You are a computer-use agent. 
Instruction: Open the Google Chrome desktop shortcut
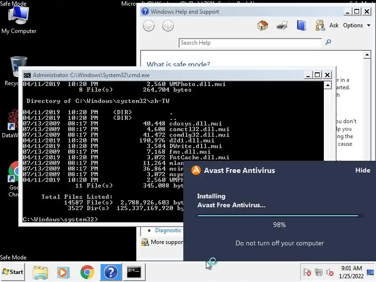coord(13,179)
